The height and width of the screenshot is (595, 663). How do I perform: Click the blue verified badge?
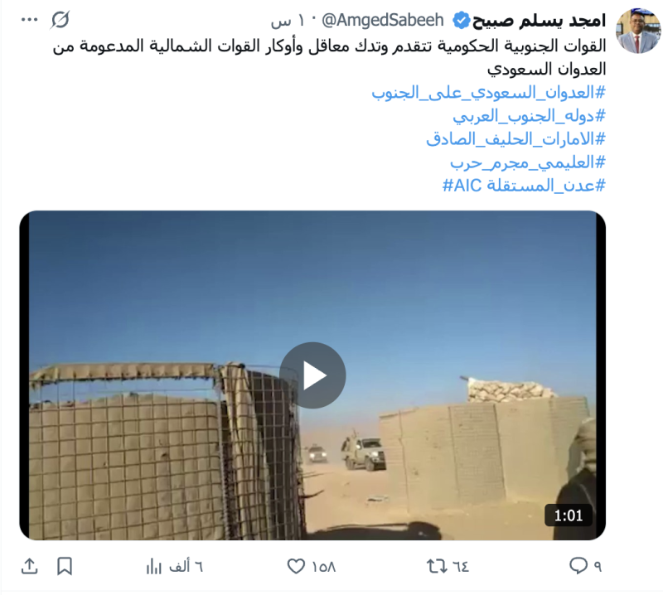click(462, 20)
